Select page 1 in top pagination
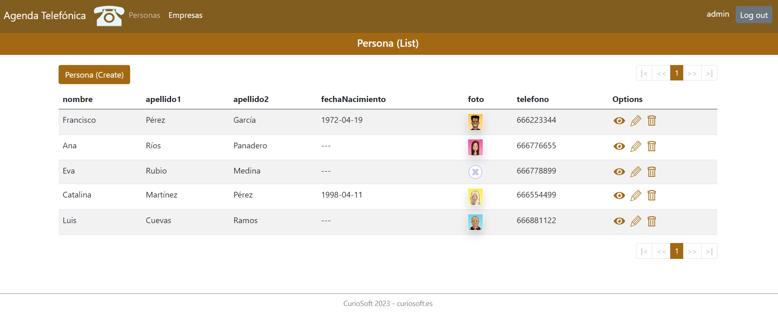 tap(676, 73)
